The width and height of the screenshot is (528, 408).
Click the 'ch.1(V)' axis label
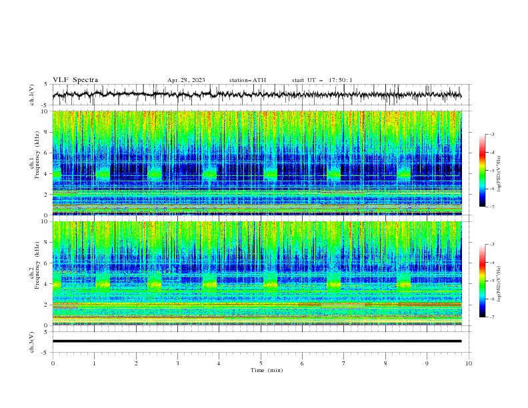point(32,95)
